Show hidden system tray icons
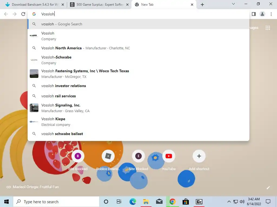Viewport: 277px width, 207px height. [x=229, y=202]
